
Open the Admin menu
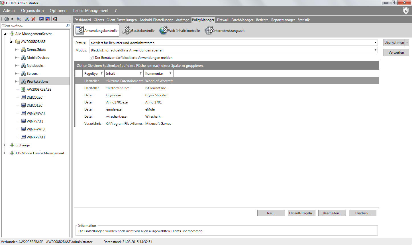[x=9, y=11]
